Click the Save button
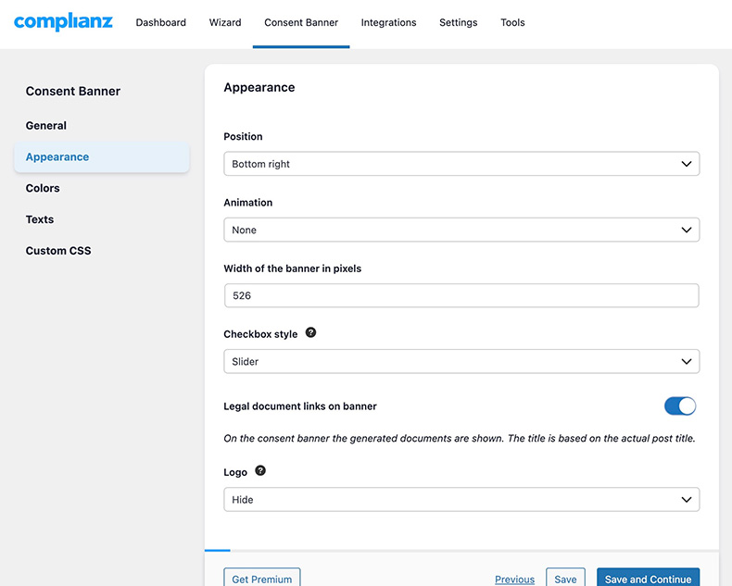 565,579
